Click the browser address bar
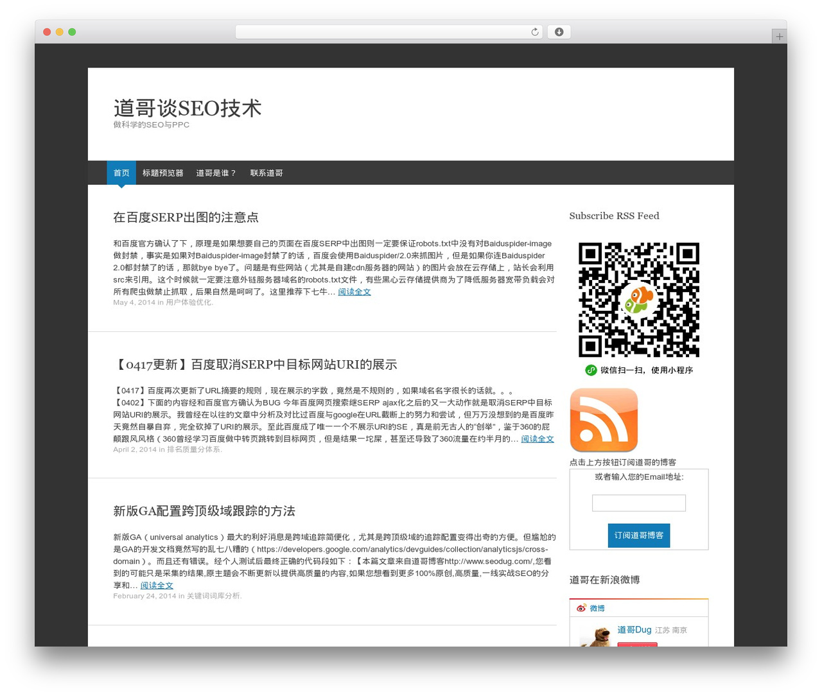Image resolution: width=822 pixels, height=696 pixels. pyautogui.click(x=389, y=32)
